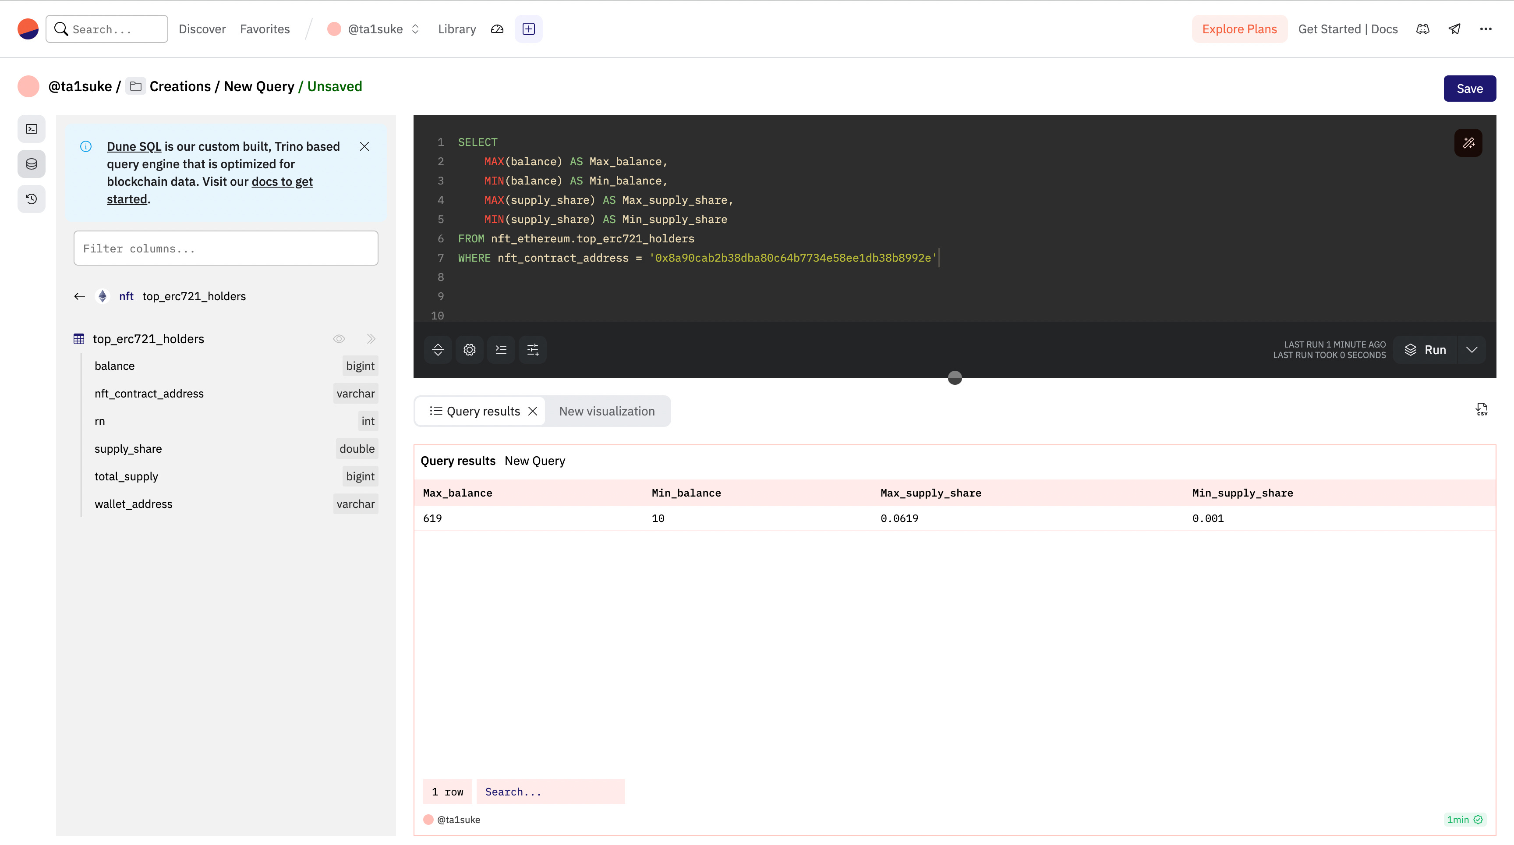Select the supply_share column row
Viewport: 1514px width, 845px height.
tap(235, 449)
